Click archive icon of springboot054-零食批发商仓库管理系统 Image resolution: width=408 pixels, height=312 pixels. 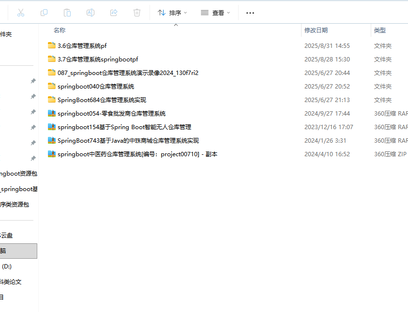[52, 114]
